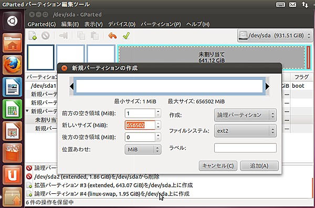This screenshot has height=208, width=315.
Task: Click left arrow handle of partition slider
Action: 71,87
